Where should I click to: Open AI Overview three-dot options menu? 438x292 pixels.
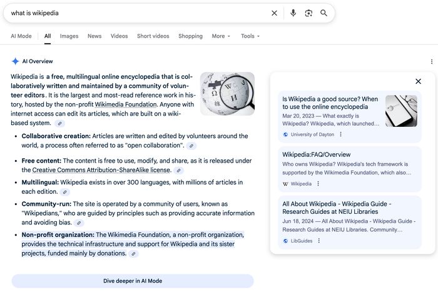pos(431,61)
